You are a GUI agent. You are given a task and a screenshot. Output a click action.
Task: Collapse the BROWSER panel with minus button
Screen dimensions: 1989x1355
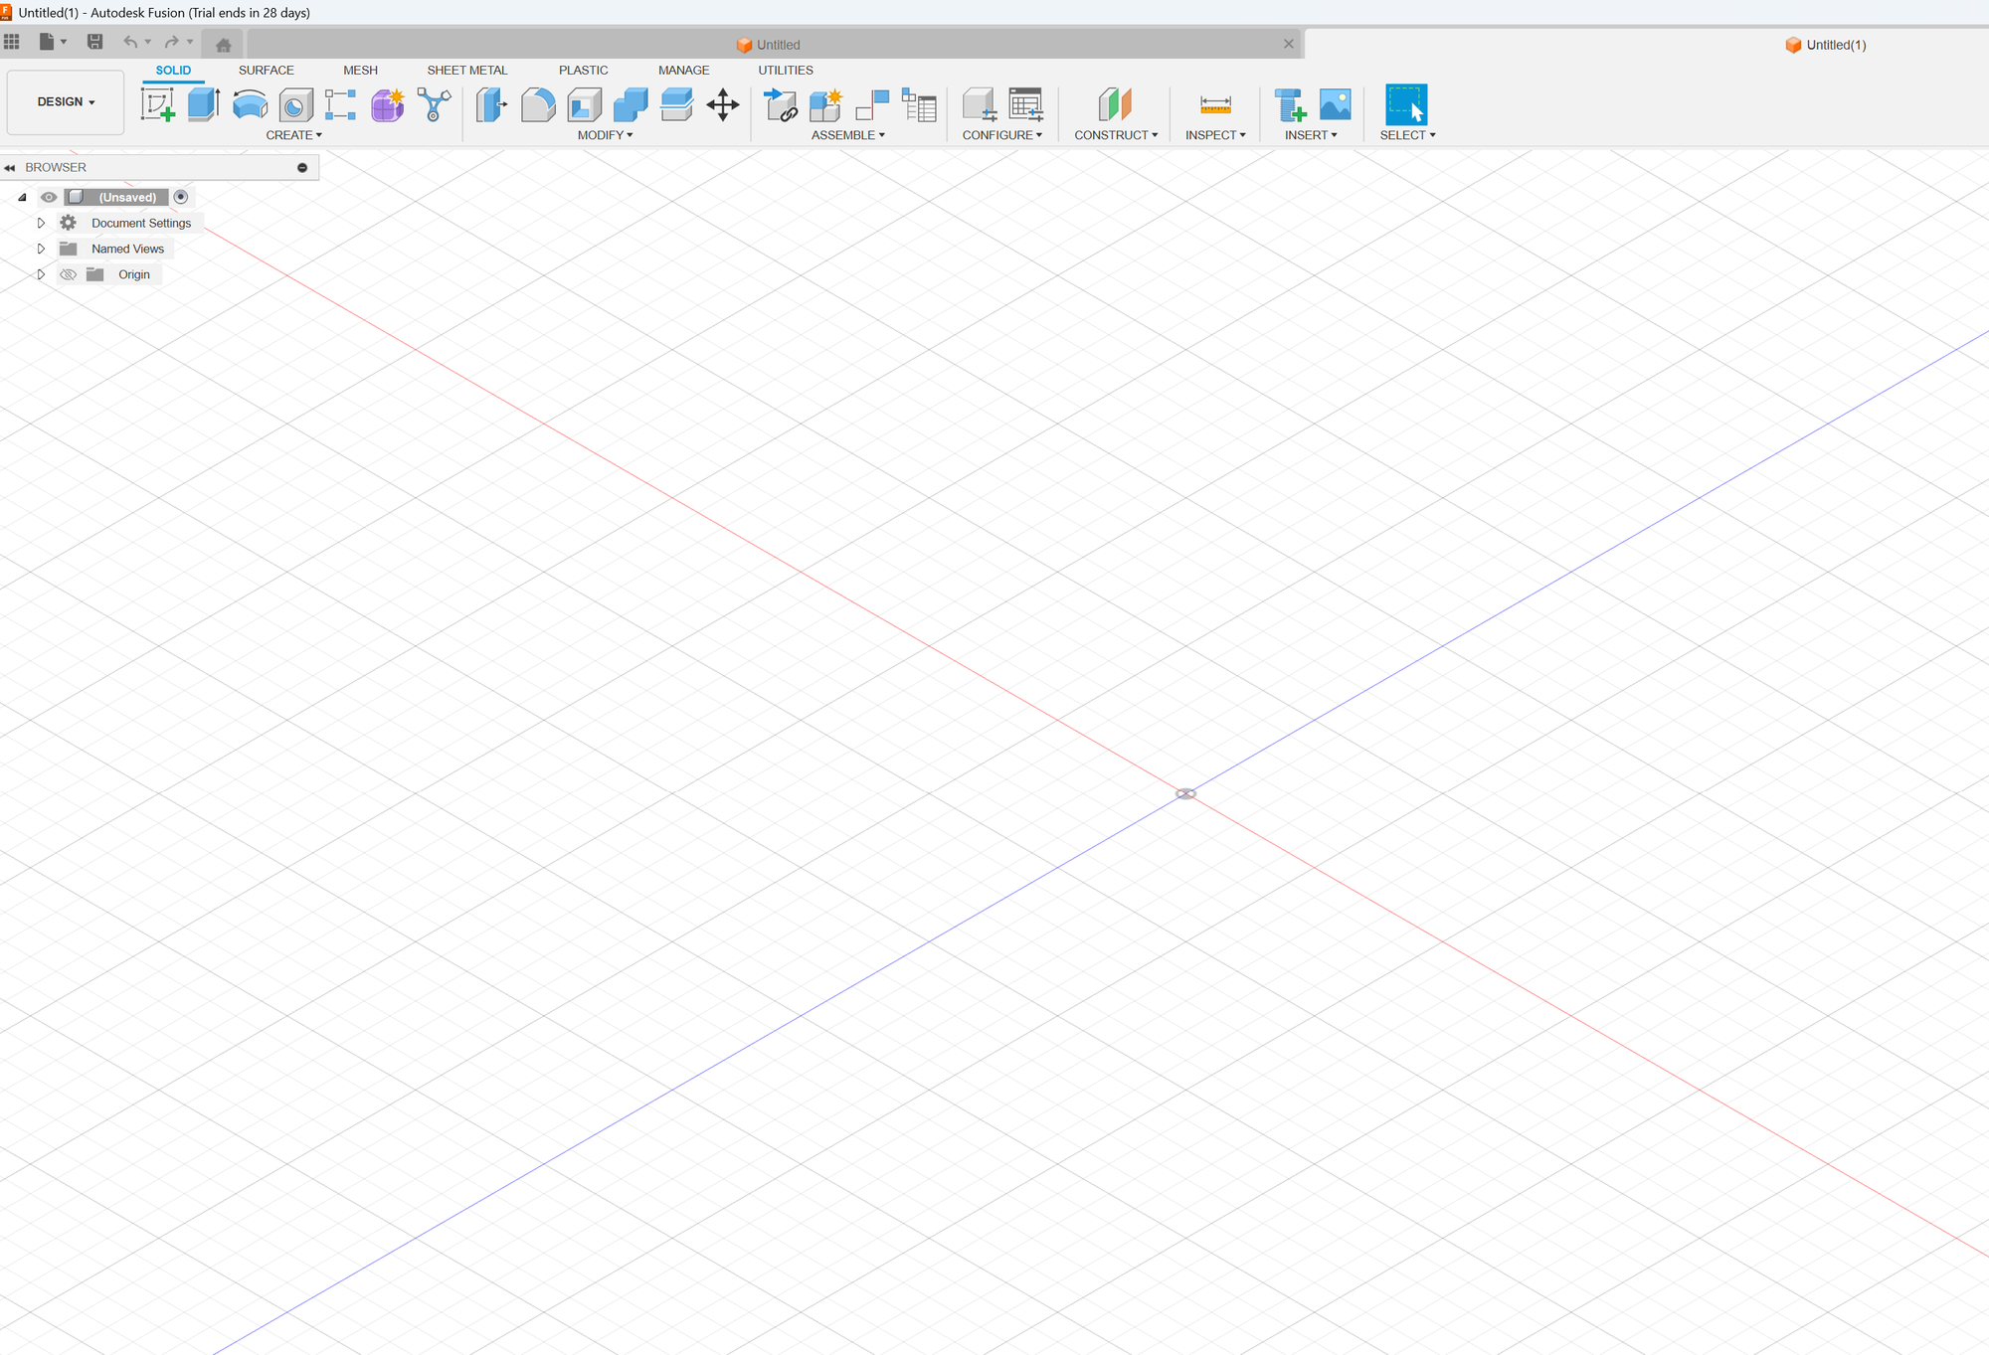[x=302, y=167]
